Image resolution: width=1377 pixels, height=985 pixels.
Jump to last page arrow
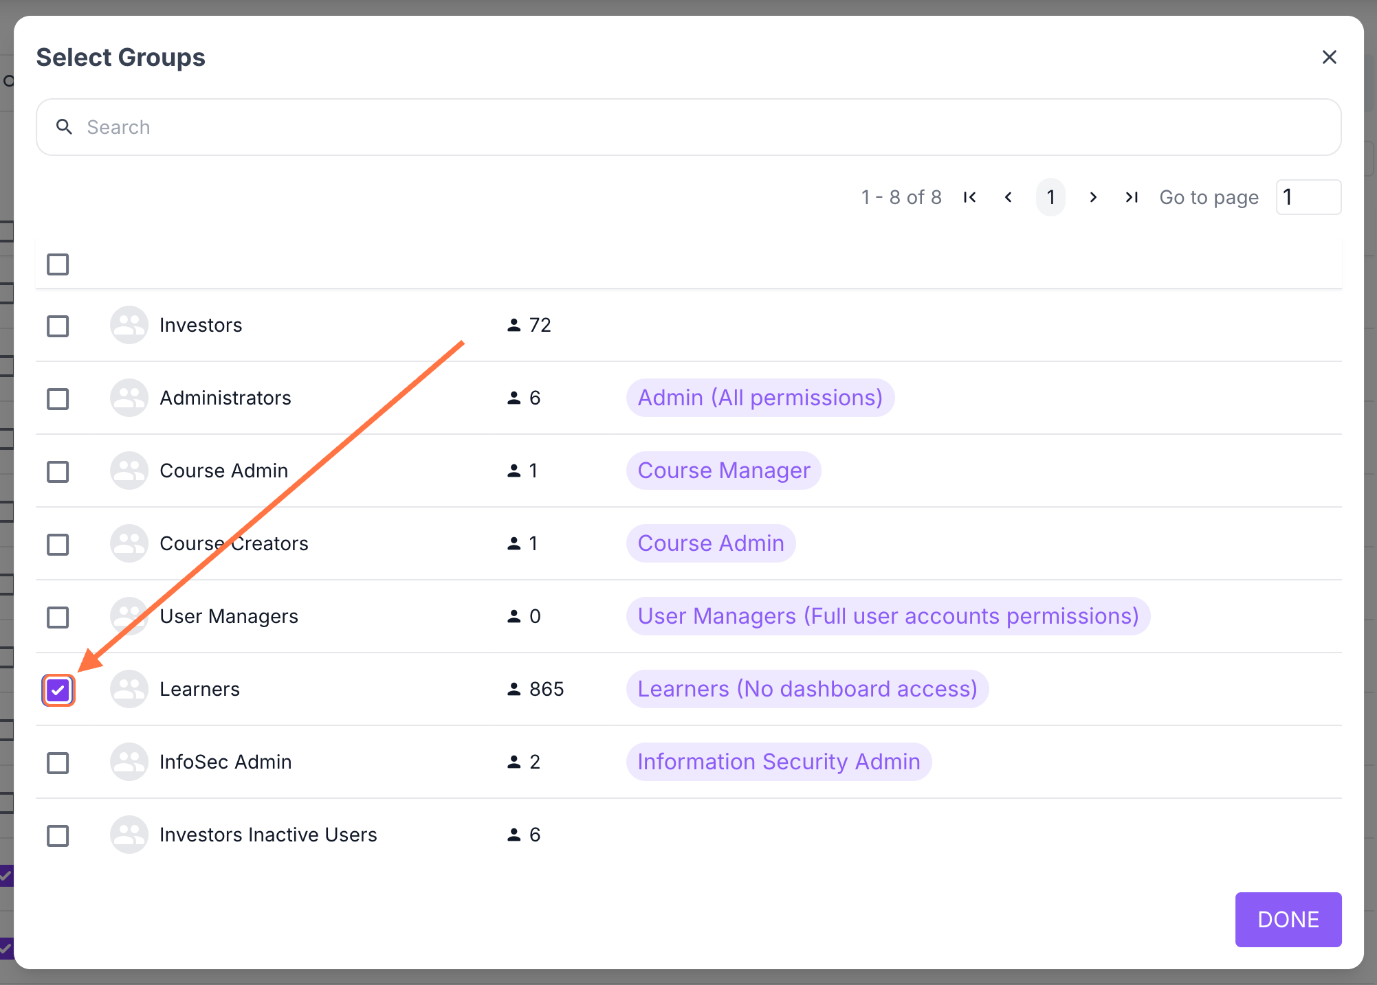[x=1132, y=198]
